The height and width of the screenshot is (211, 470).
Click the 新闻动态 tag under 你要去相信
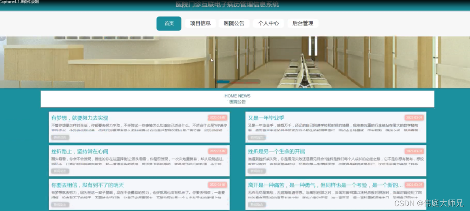(60, 205)
